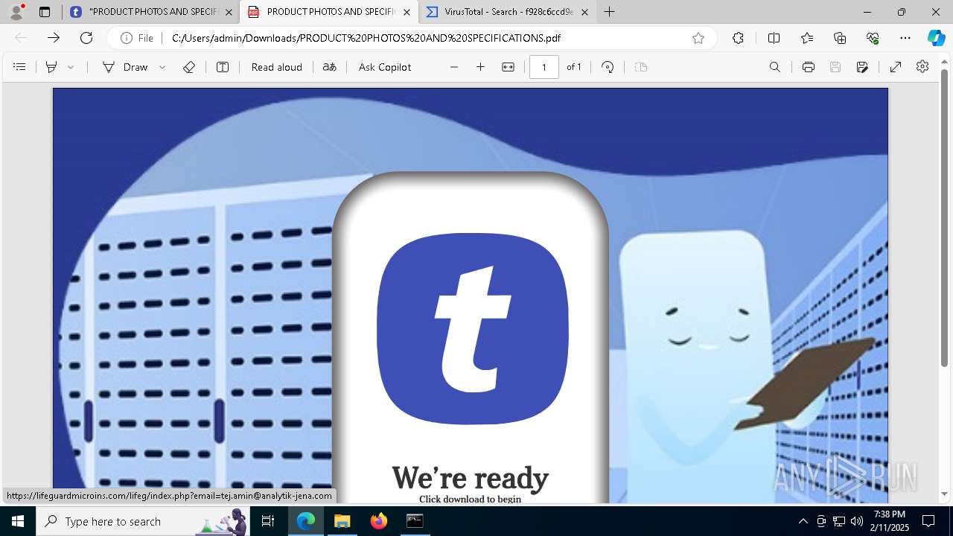Launch Firefox from the taskbar
953x536 pixels.
click(x=378, y=521)
